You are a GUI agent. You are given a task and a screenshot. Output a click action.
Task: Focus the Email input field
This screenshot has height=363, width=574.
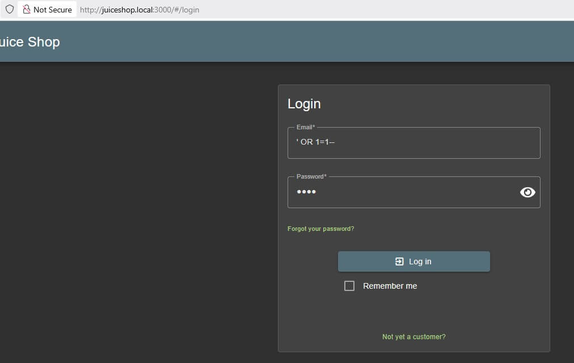pos(413,143)
